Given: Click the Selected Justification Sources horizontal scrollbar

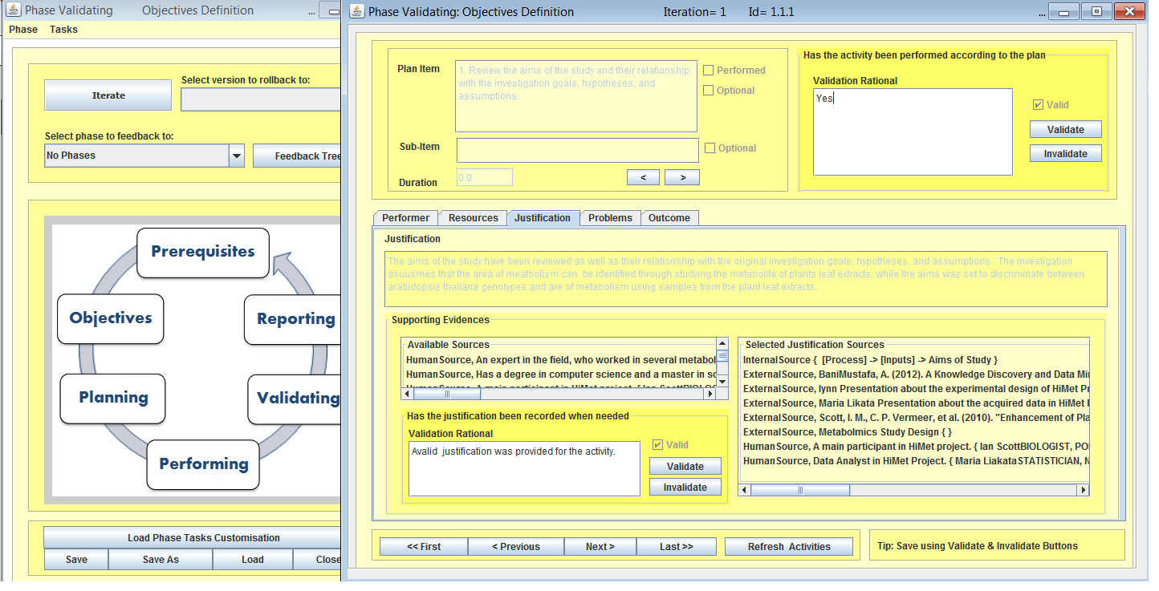Looking at the screenshot, I should (913, 490).
